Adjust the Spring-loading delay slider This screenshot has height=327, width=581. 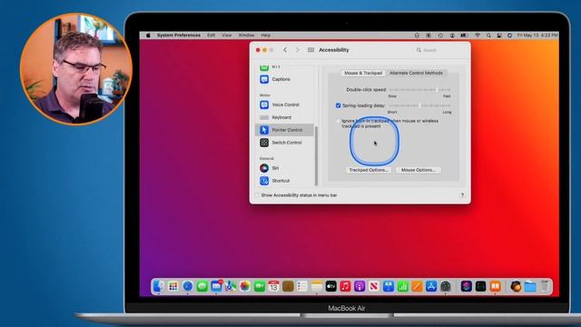tap(419, 105)
